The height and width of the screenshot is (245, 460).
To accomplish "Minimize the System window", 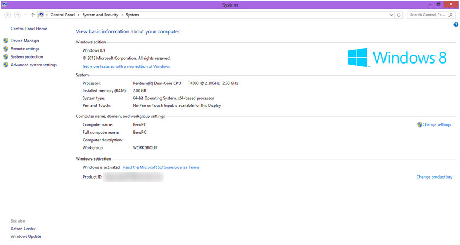I will click(x=430, y=5).
